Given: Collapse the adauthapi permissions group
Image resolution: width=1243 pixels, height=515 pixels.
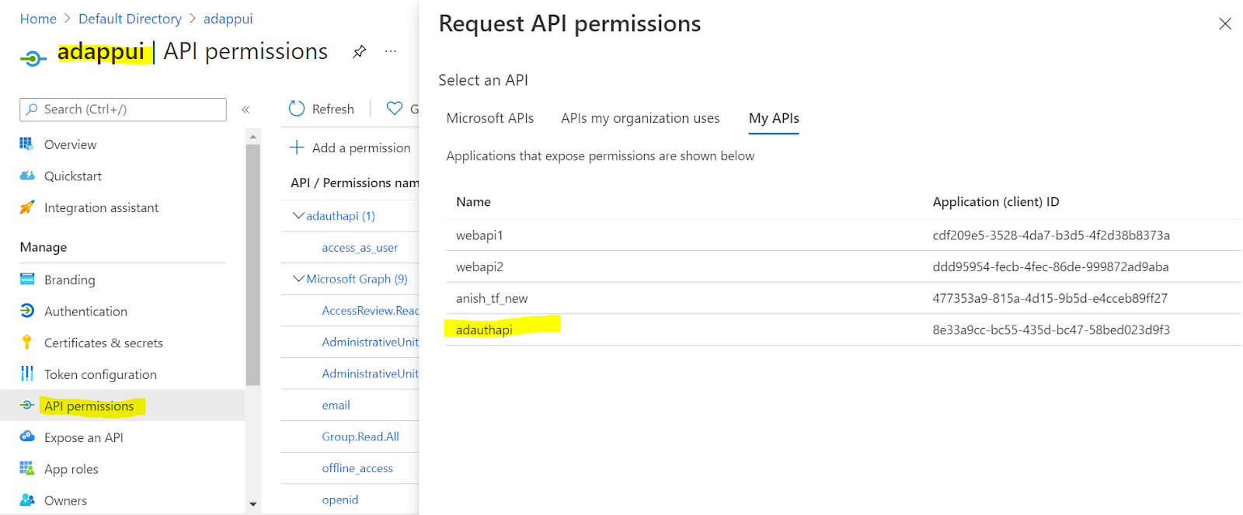Looking at the screenshot, I should pyautogui.click(x=298, y=216).
